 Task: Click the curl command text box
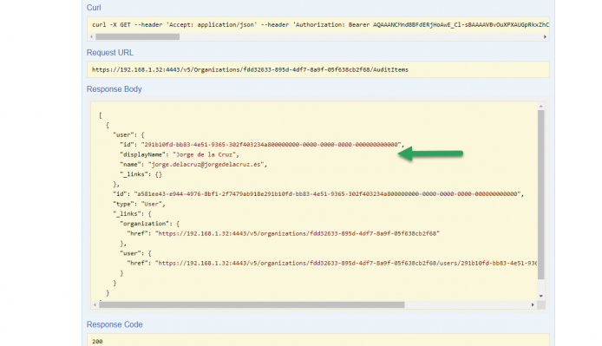pos(318,24)
